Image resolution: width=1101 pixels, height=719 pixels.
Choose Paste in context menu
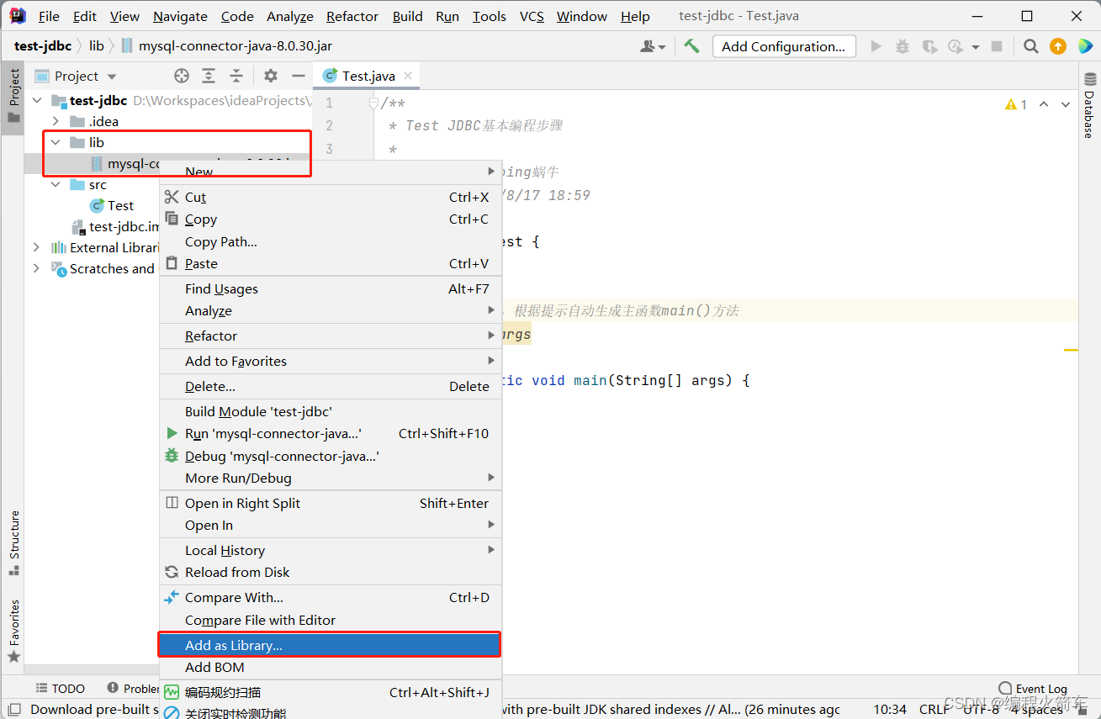pos(330,263)
